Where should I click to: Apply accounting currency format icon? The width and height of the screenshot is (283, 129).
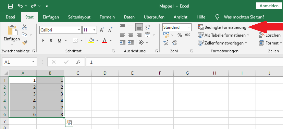coord(166,35)
